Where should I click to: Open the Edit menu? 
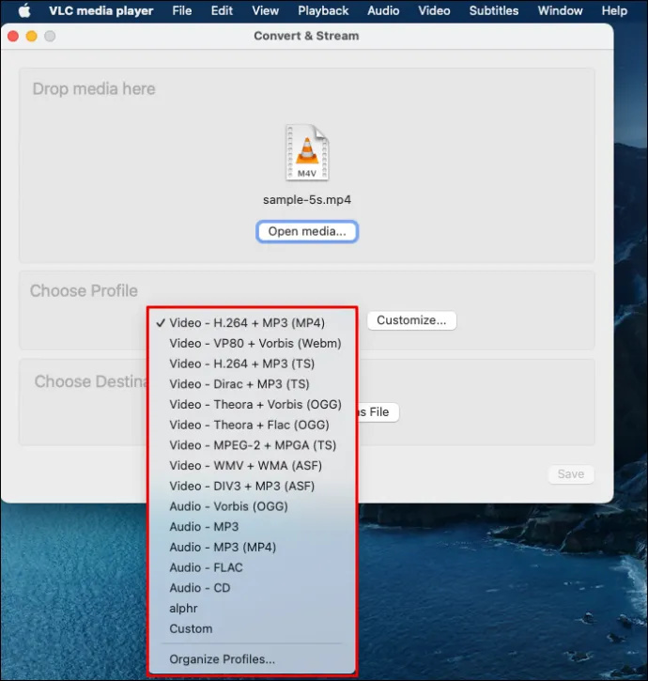222,11
